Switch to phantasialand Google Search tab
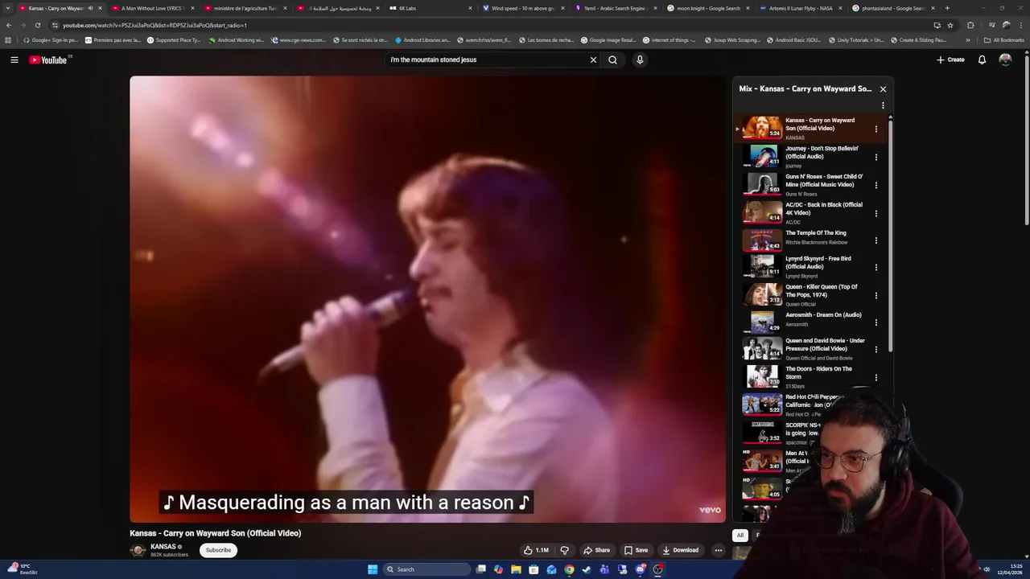1030x579 pixels. tap(892, 8)
